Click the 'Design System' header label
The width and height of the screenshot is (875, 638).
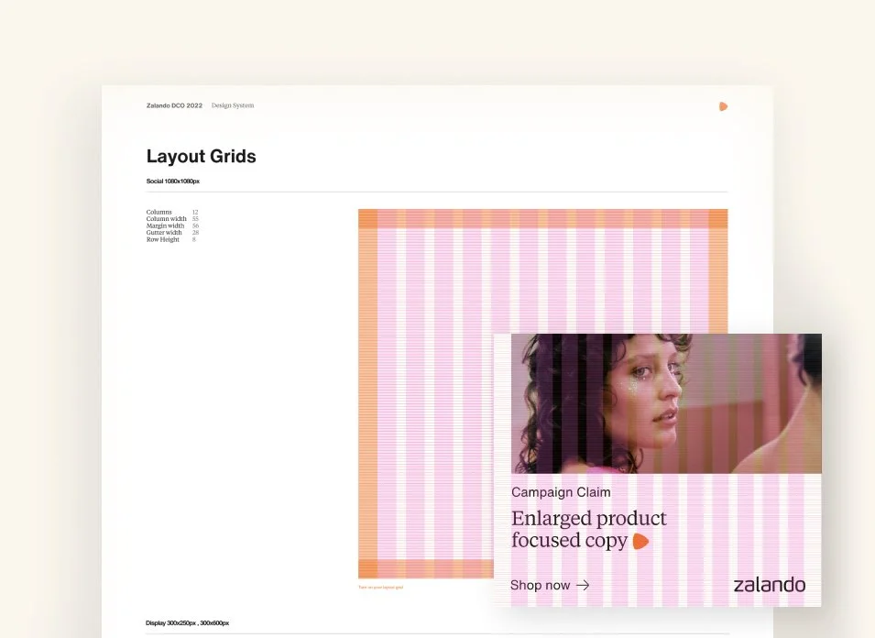point(233,104)
